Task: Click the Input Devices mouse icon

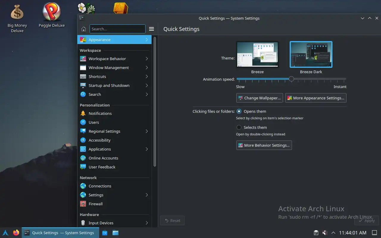Action: coord(83,223)
